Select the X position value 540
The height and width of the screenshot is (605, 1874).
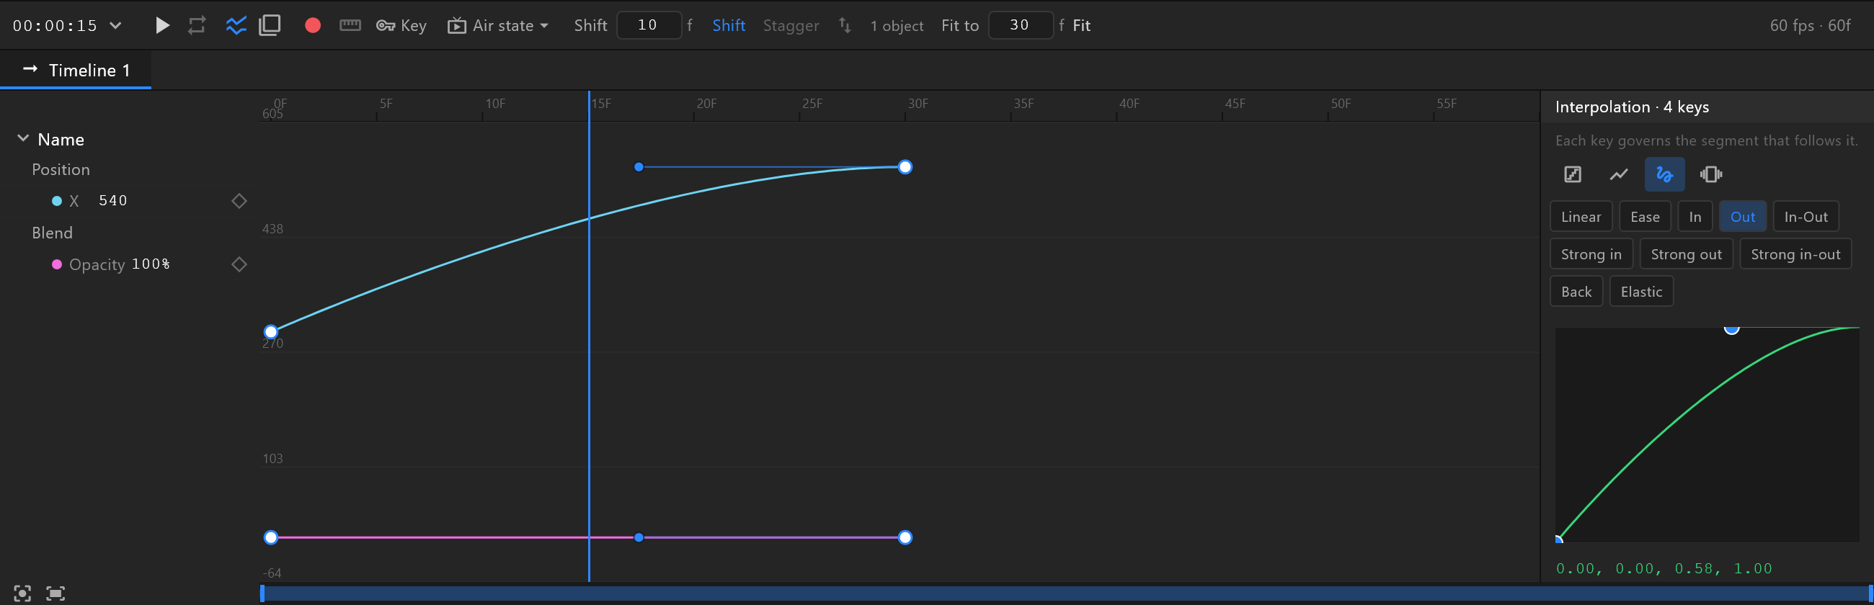click(x=112, y=201)
